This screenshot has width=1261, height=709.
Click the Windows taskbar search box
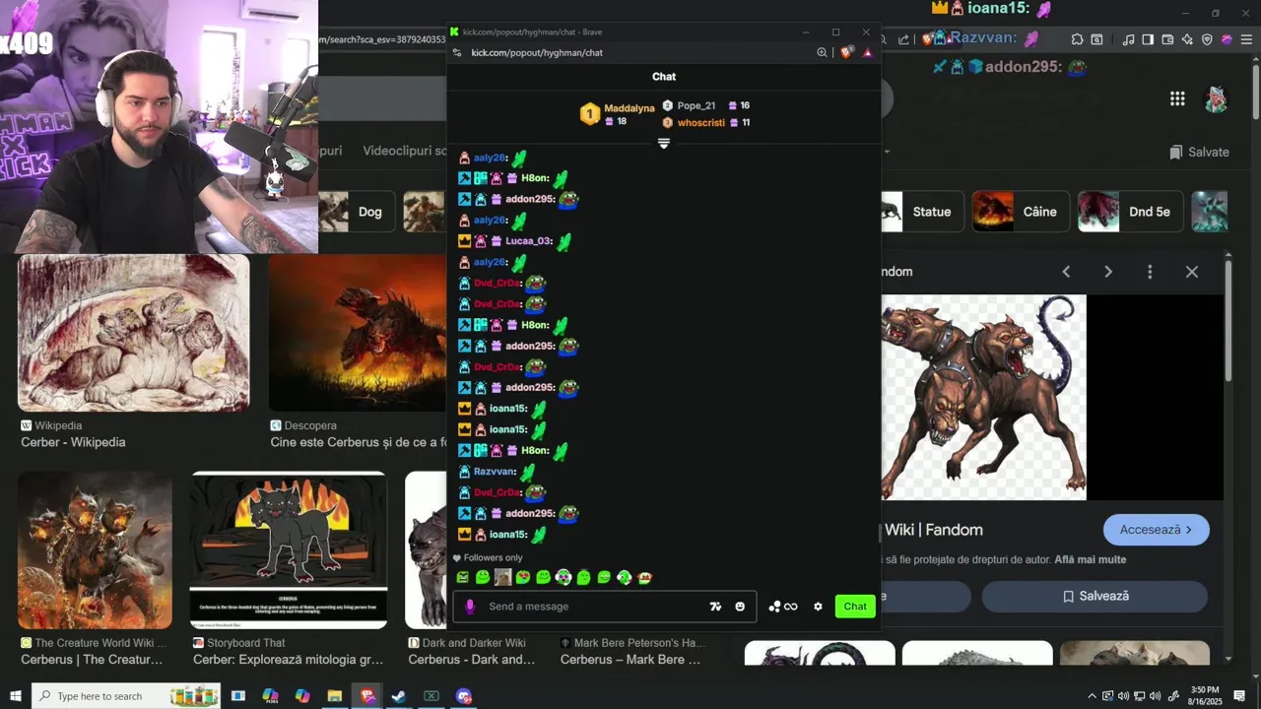pos(126,696)
